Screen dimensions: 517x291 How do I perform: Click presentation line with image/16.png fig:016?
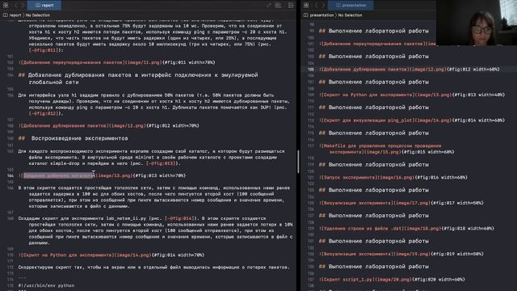click(393, 178)
